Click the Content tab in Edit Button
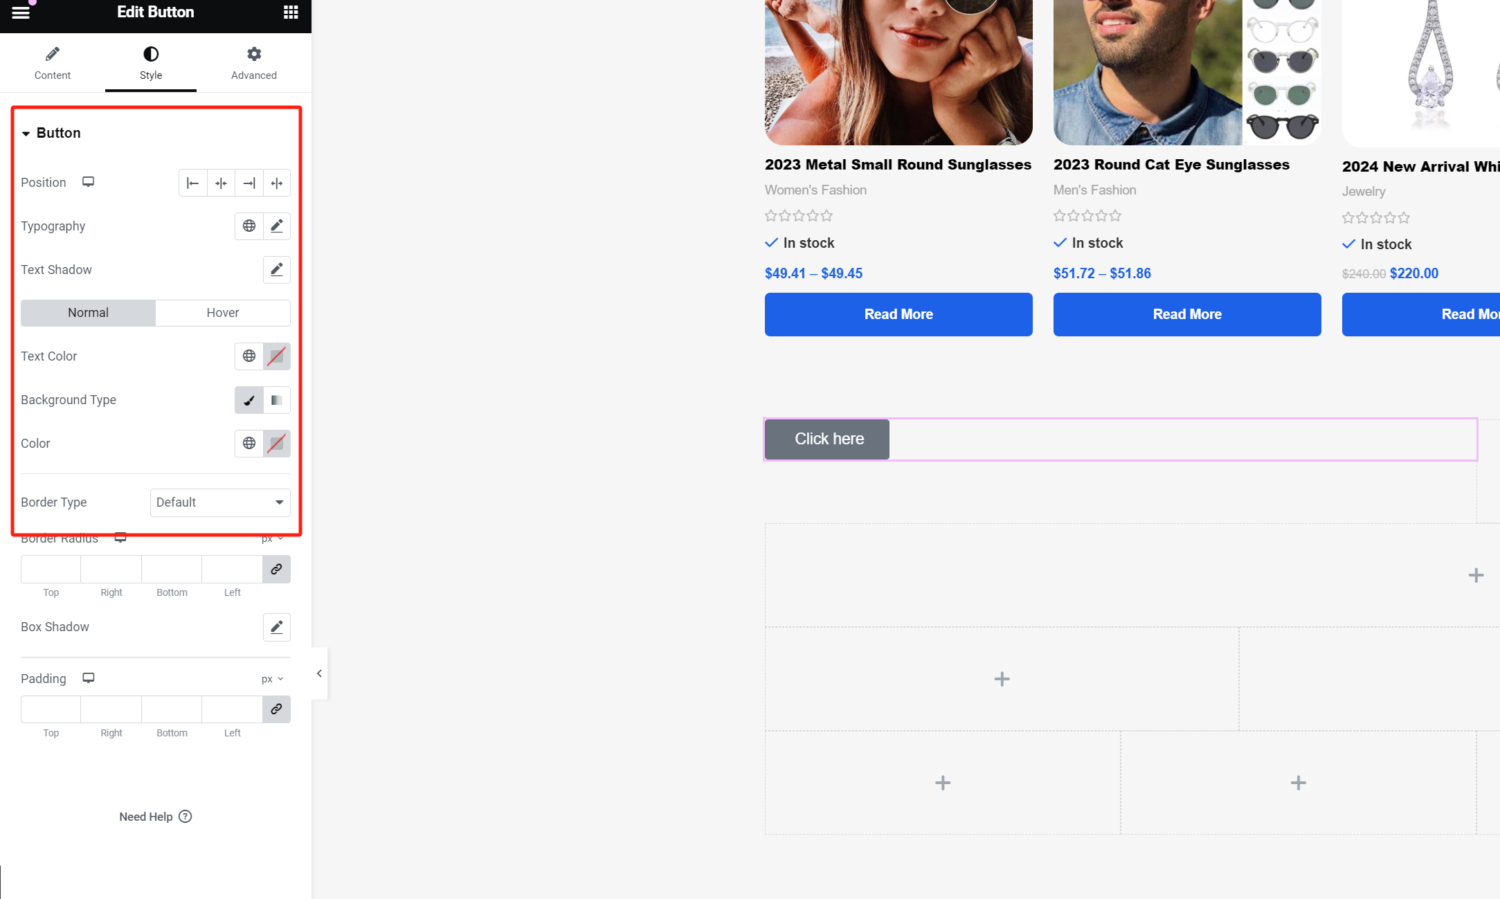This screenshot has height=899, width=1500. pos(51,62)
